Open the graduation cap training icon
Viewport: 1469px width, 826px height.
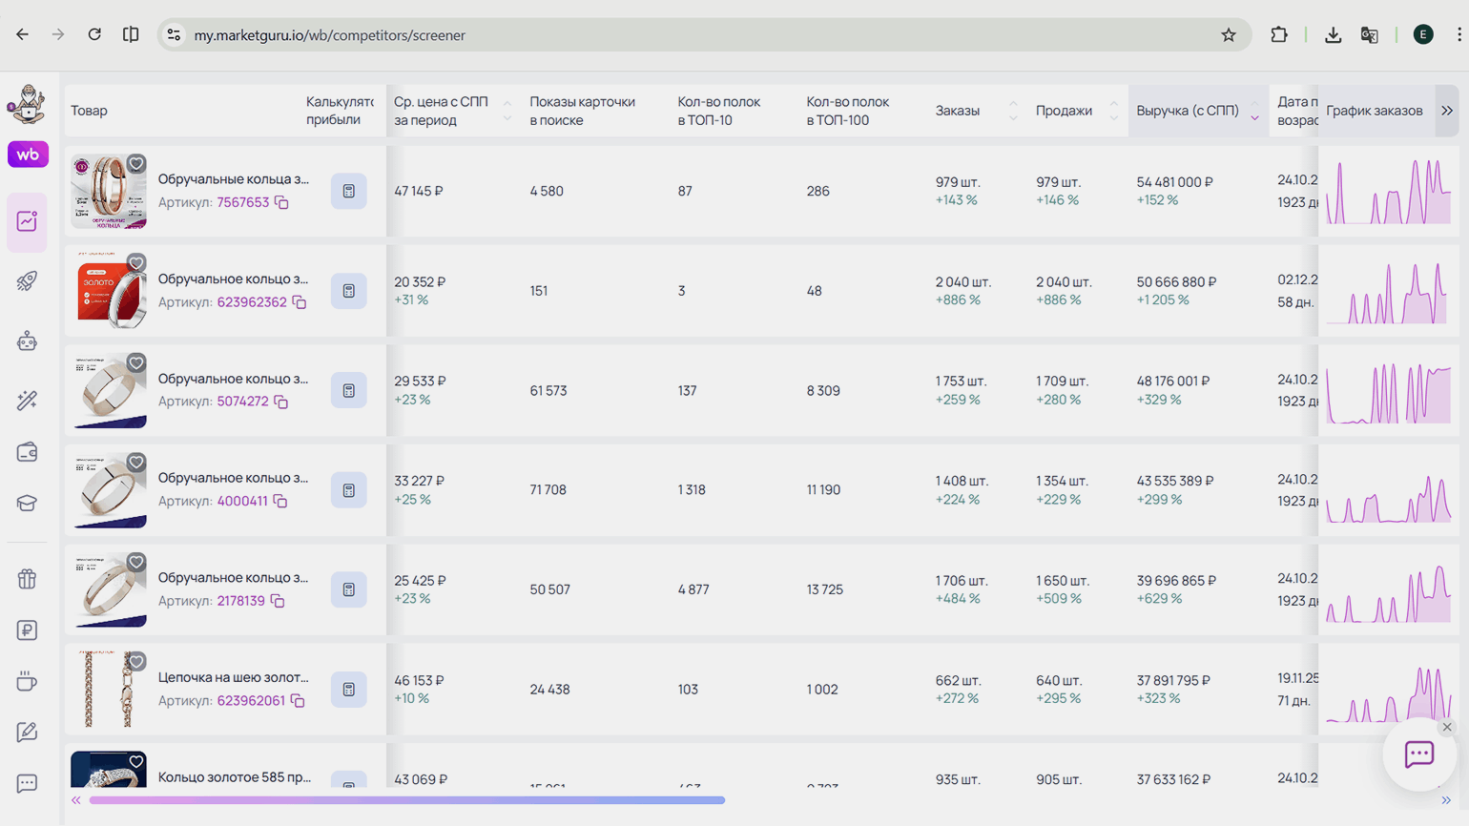(x=27, y=503)
